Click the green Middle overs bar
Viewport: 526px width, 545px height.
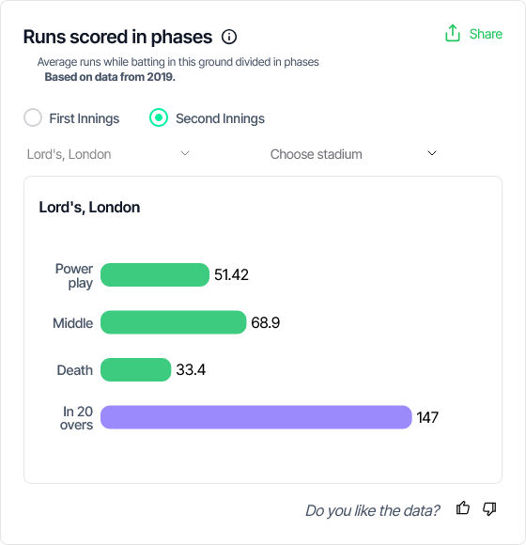coord(174,322)
